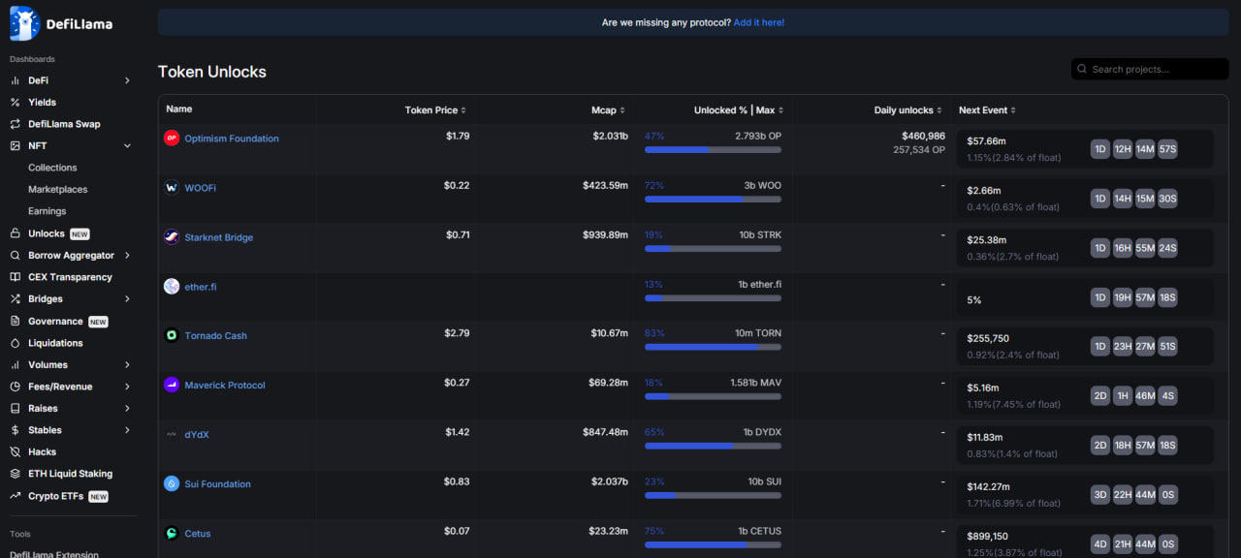Click the 'Add it here!' link
The image size is (1241, 558).
758,22
